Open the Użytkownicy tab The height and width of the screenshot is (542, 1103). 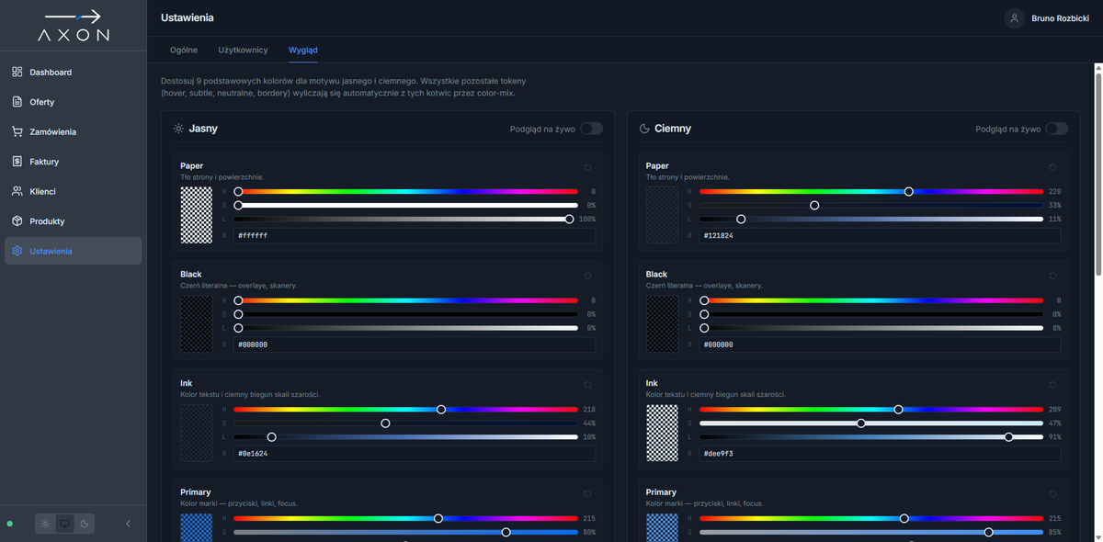click(x=243, y=50)
